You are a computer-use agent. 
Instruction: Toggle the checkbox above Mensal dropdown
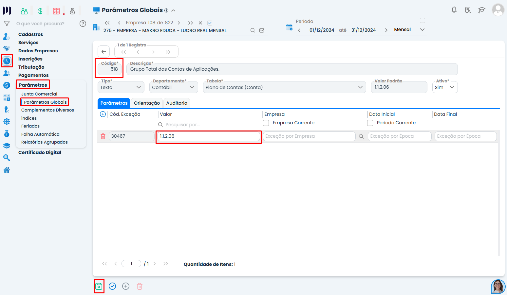(x=423, y=21)
